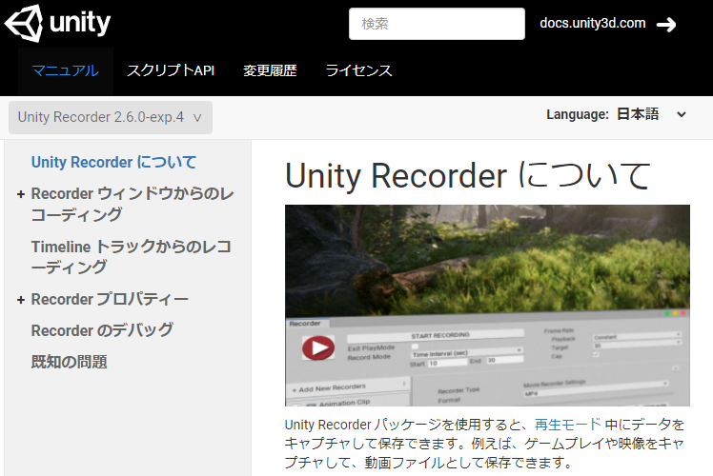Open Recorder プロパティー page

110,299
